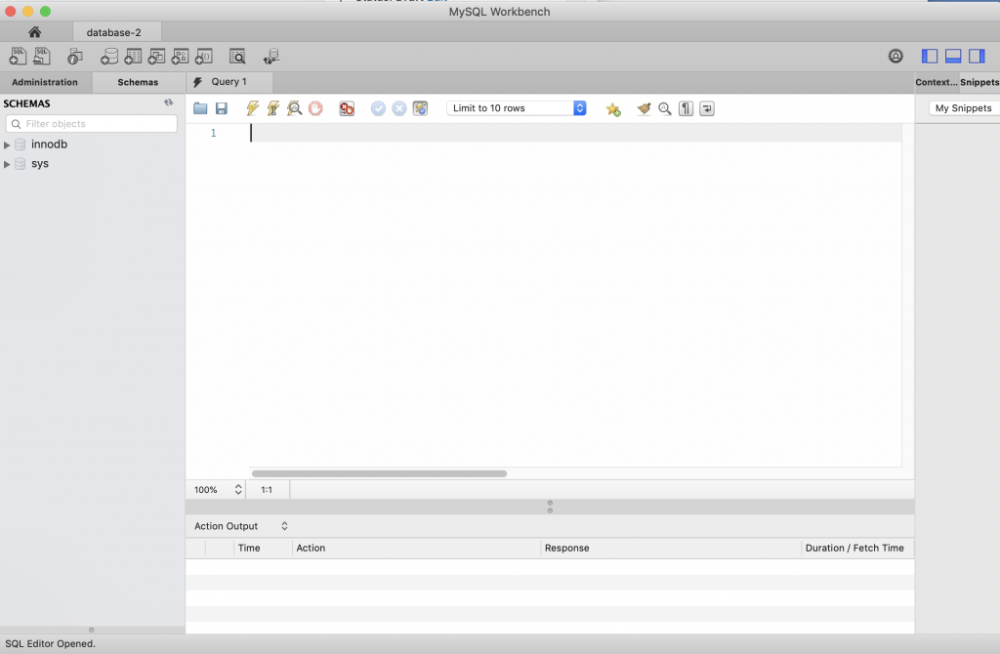
Task: Go to the Home screen tab
Action: click(x=35, y=32)
